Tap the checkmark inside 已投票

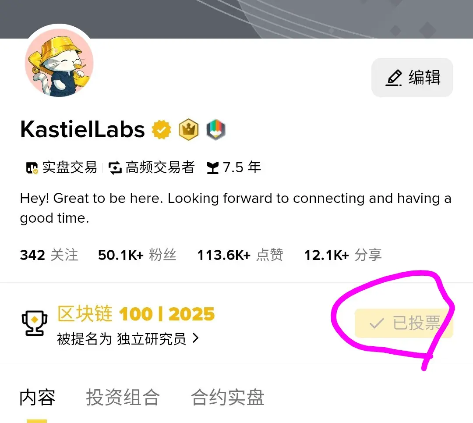tap(377, 323)
